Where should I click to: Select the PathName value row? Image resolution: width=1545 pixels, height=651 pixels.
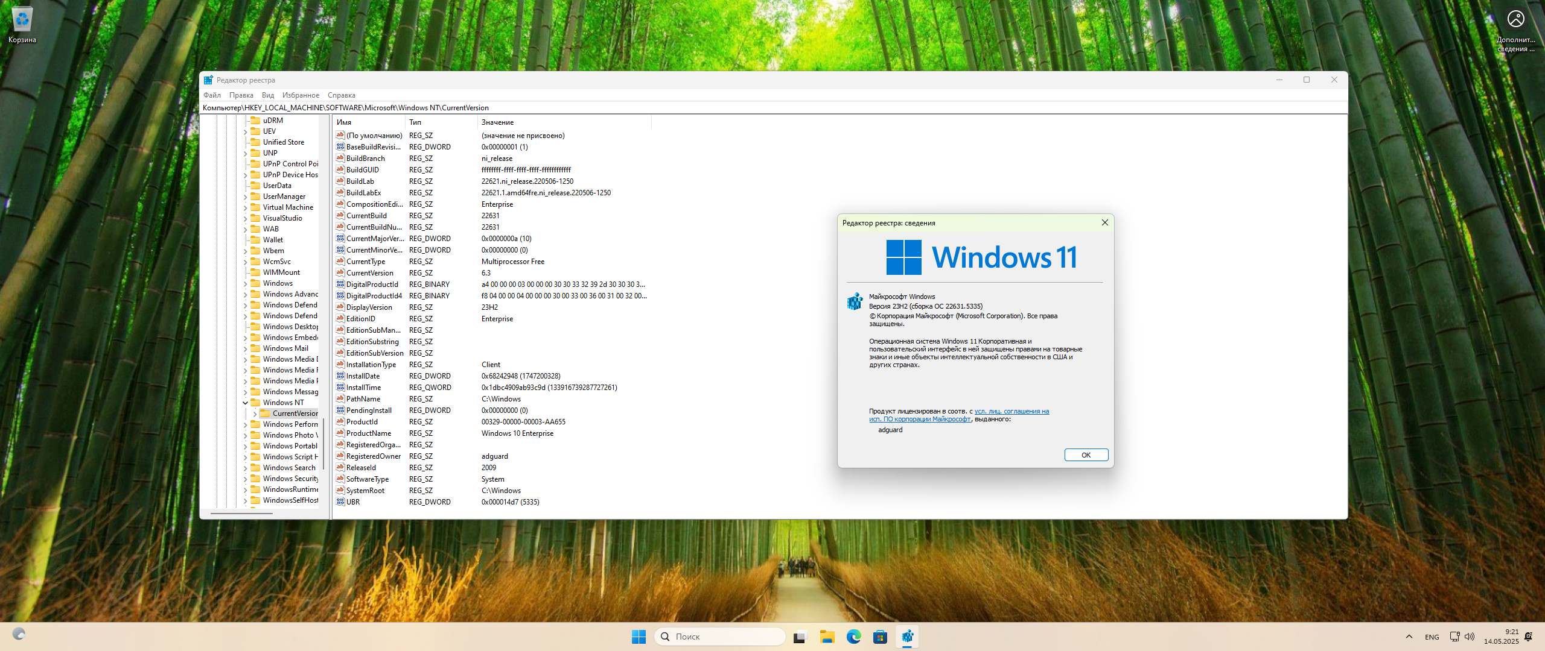492,398
